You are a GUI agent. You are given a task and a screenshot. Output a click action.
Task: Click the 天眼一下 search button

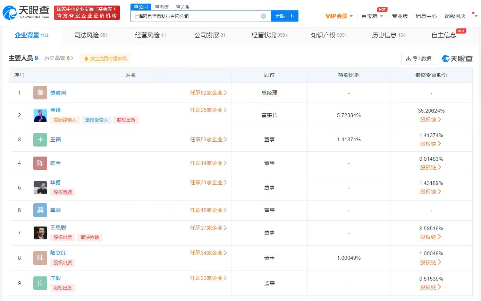tap(284, 16)
